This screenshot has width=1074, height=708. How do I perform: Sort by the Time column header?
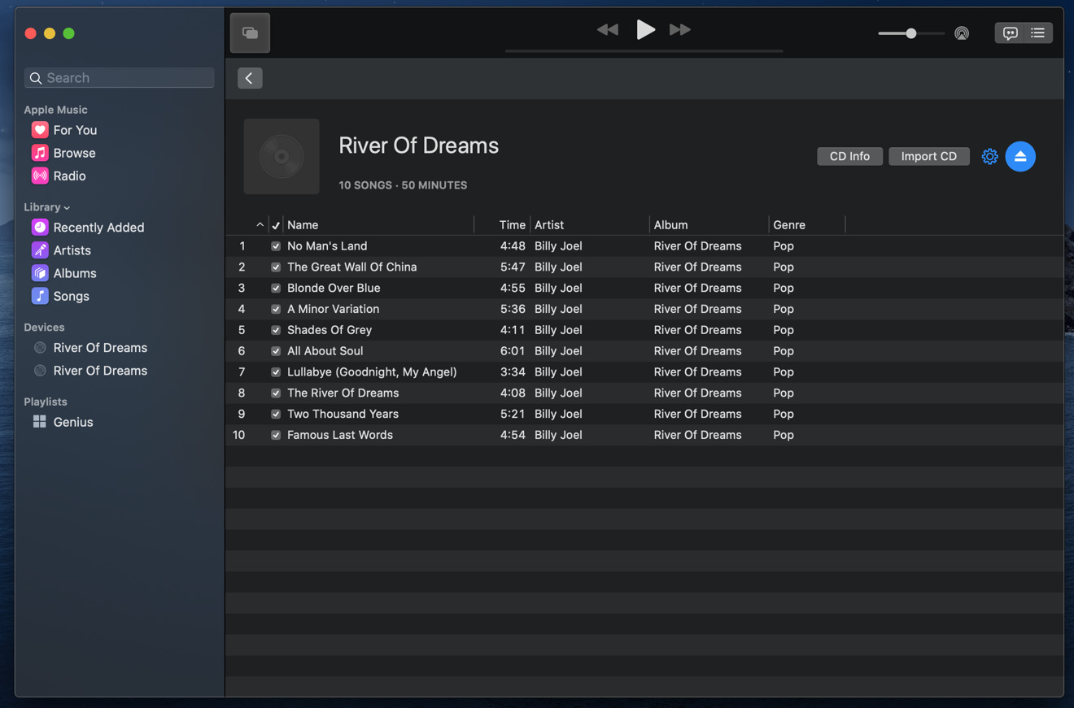pyautogui.click(x=512, y=225)
